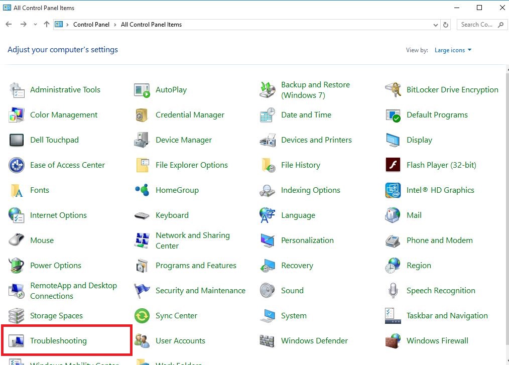Screen dimensions: 509x365
Task: Open Programs and Features link
Action: click(196, 266)
